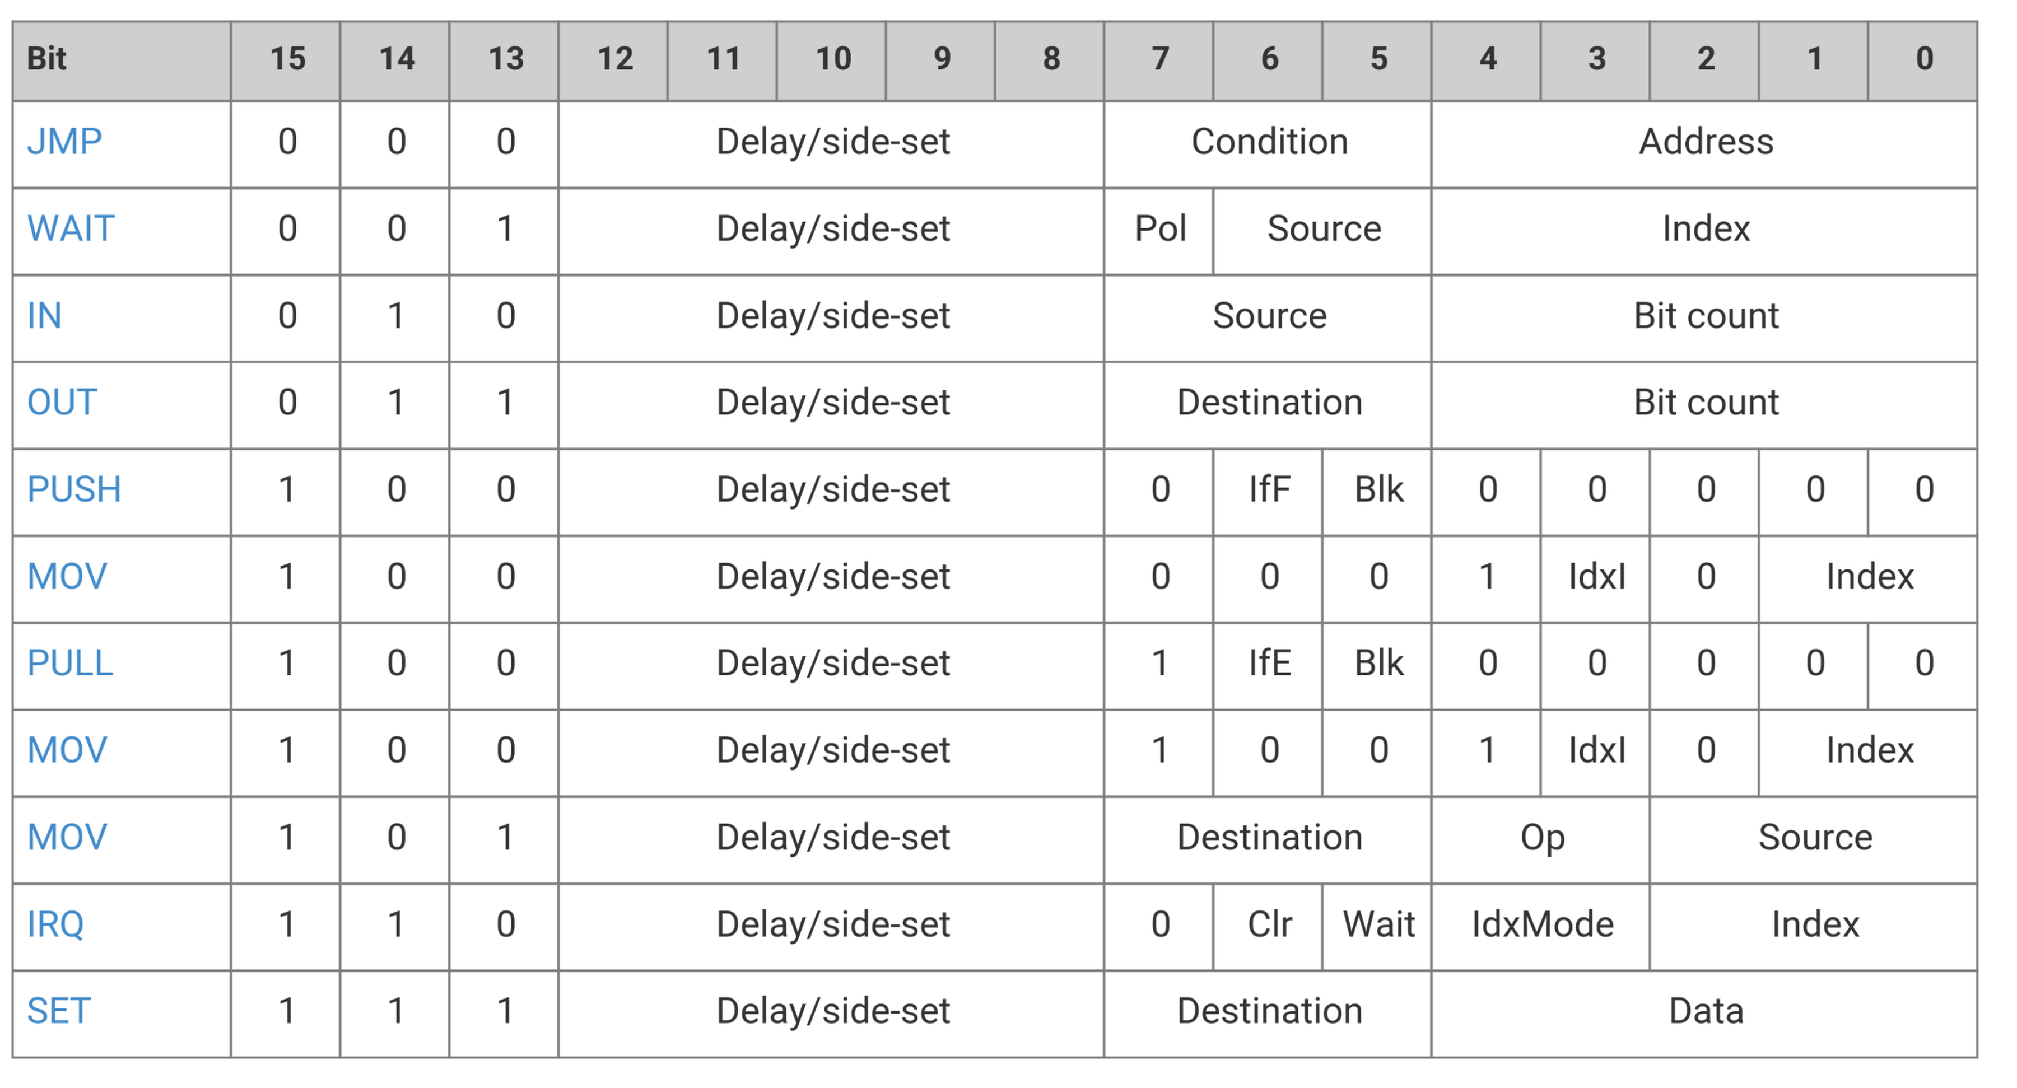2017x1088 pixels.
Task: Follow the PUSH instruction link
Action: [73, 489]
